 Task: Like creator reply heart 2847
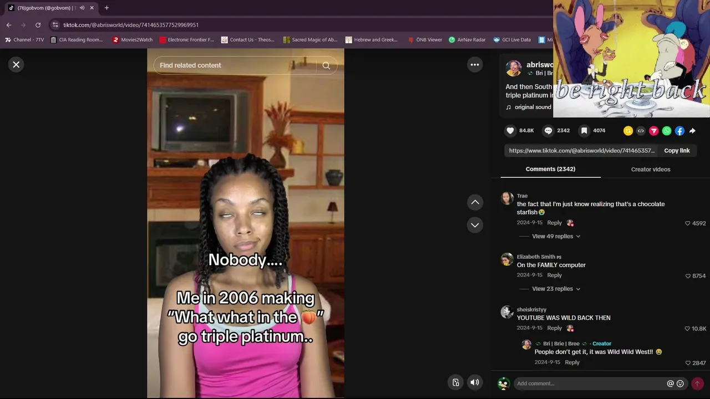[688, 363]
